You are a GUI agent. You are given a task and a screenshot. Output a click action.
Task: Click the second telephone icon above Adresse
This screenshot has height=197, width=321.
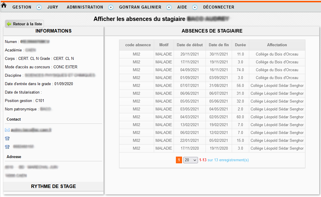pos(7,147)
